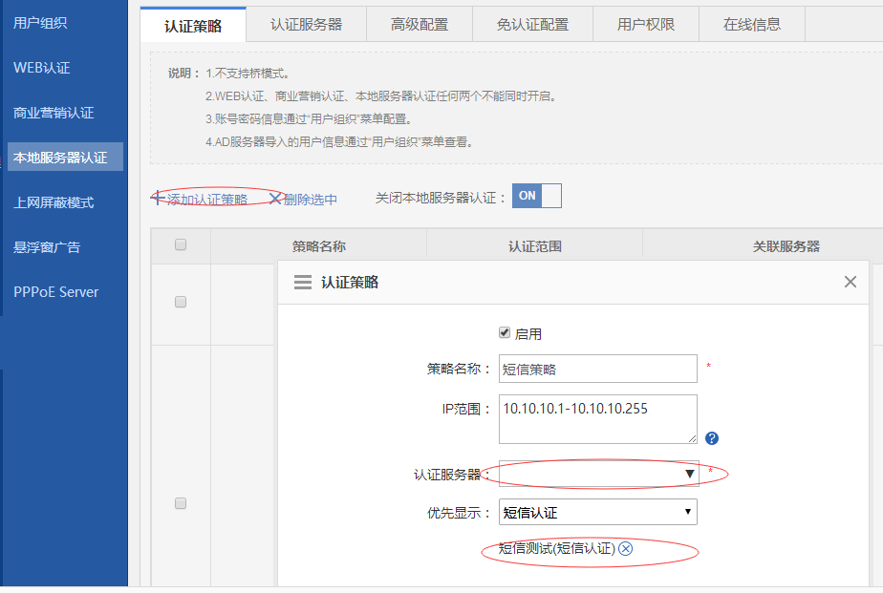Open WEB认证 in the sidebar

coord(42,68)
